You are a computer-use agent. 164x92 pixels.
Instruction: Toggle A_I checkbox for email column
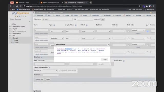(x=148, y=45)
